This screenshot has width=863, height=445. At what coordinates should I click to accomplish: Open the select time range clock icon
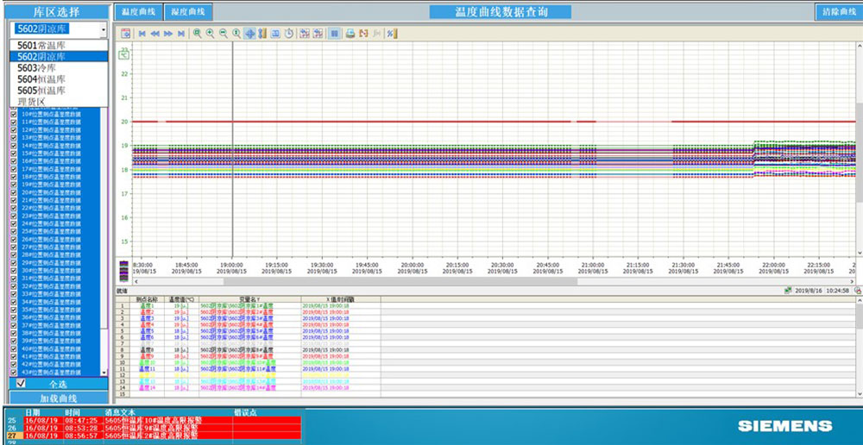click(289, 34)
